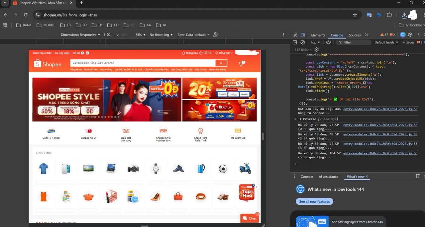The image size is (425, 227).
Task: Open Chrome downloads icon
Action: click(x=404, y=15)
